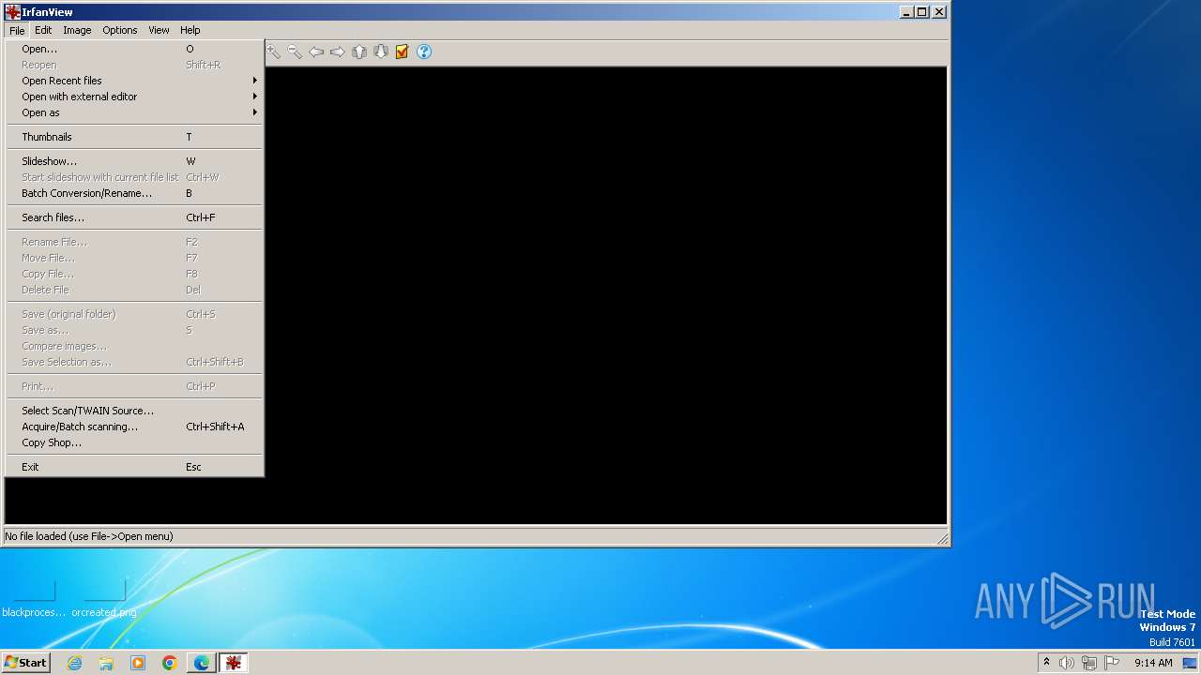Select Search files... menu entry
Viewport: 1201px width, 675px height.
tap(134, 217)
